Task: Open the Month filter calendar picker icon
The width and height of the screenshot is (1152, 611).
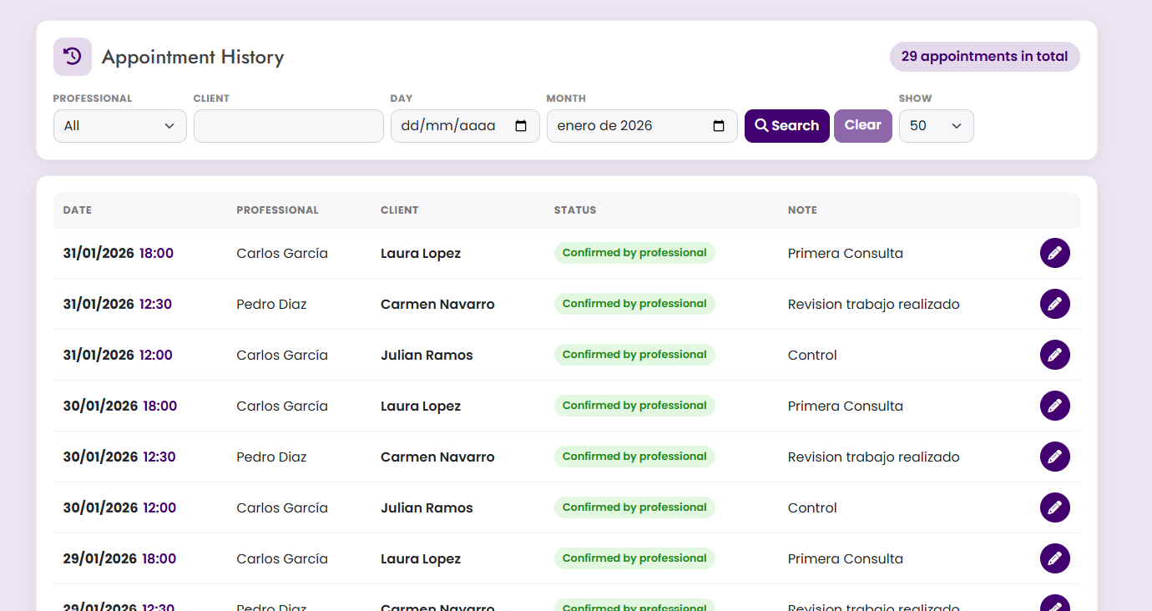Action: point(719,126)
